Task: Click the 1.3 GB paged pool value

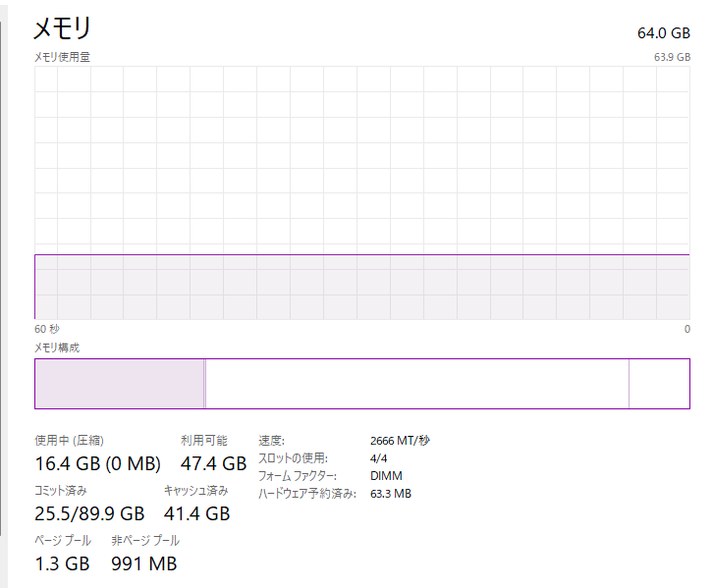Action: point(62,563)
